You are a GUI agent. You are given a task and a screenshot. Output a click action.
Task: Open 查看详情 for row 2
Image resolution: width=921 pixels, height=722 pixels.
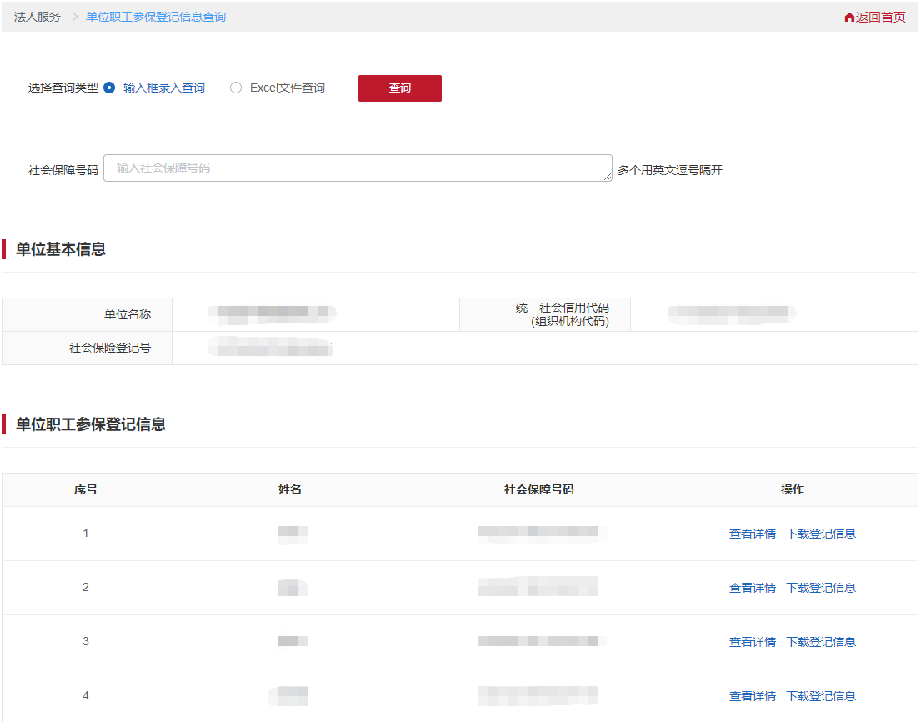751,587
